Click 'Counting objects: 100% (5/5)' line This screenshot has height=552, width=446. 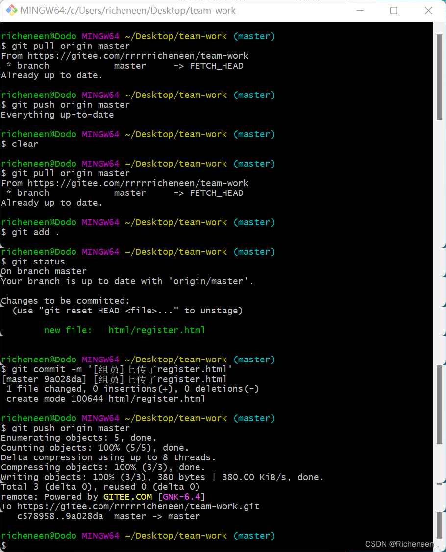[x=95, y=448]
